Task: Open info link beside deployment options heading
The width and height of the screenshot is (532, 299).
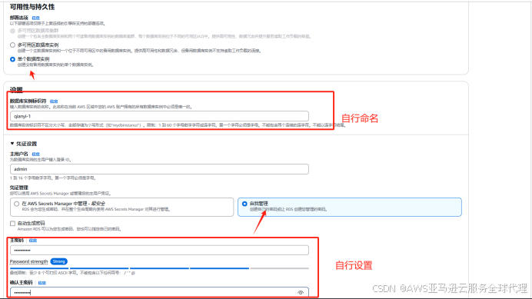Action: click(x=35, y=18)
